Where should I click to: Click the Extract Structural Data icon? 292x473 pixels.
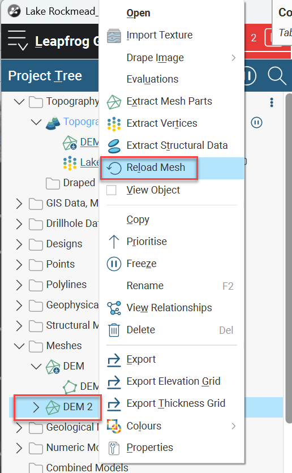coord(114,146)
